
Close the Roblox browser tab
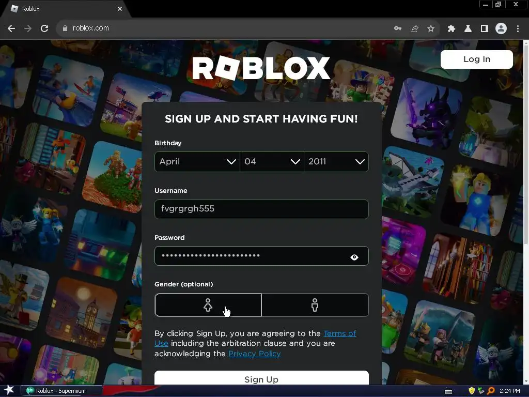pos(120,9)
